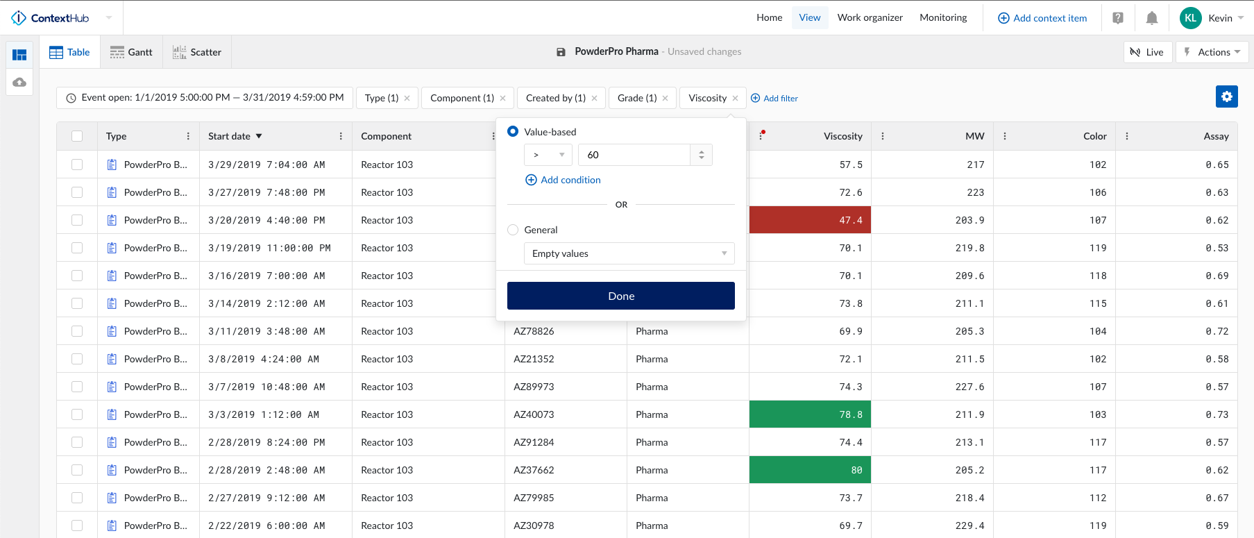Image resolution: width=1254 pixels, height=538 pixels.
Task: Open Start date column options menu
Action: click(x=341, y=136)
